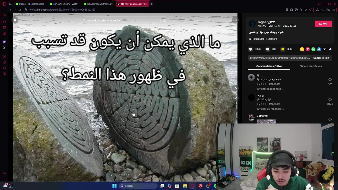The height and width of the screenshot is (190, 338).
Task: Click the Windows taskbar Search box
Action: [138, 186]
